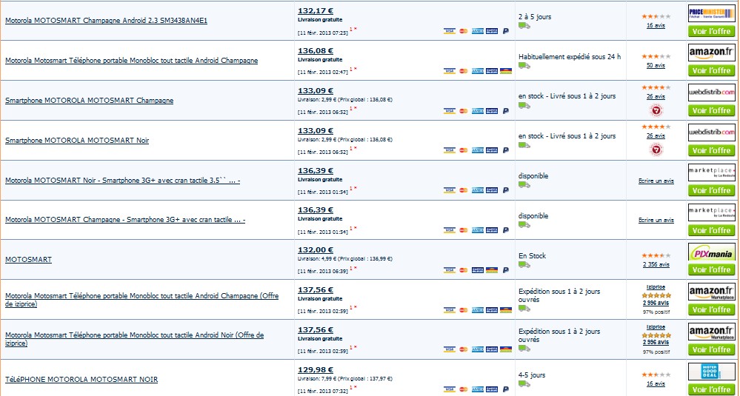Image resolution: width=740 pixels, height=396 pixels.
Task: Click the marketplace logo for MOTOSMART Champagne 3G+
Action: 711,212
